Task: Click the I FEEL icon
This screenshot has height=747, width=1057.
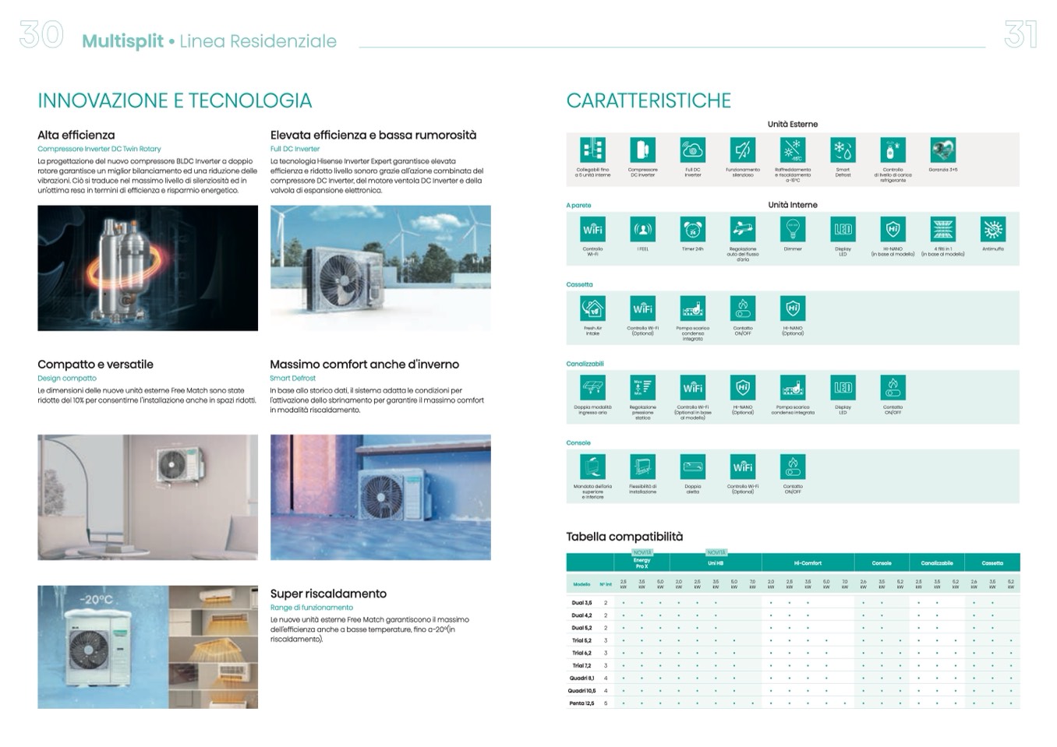Action: (x=642, y=230)
